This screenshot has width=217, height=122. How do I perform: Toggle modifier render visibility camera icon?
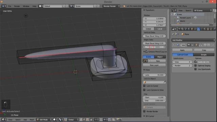tap(189, 45)
